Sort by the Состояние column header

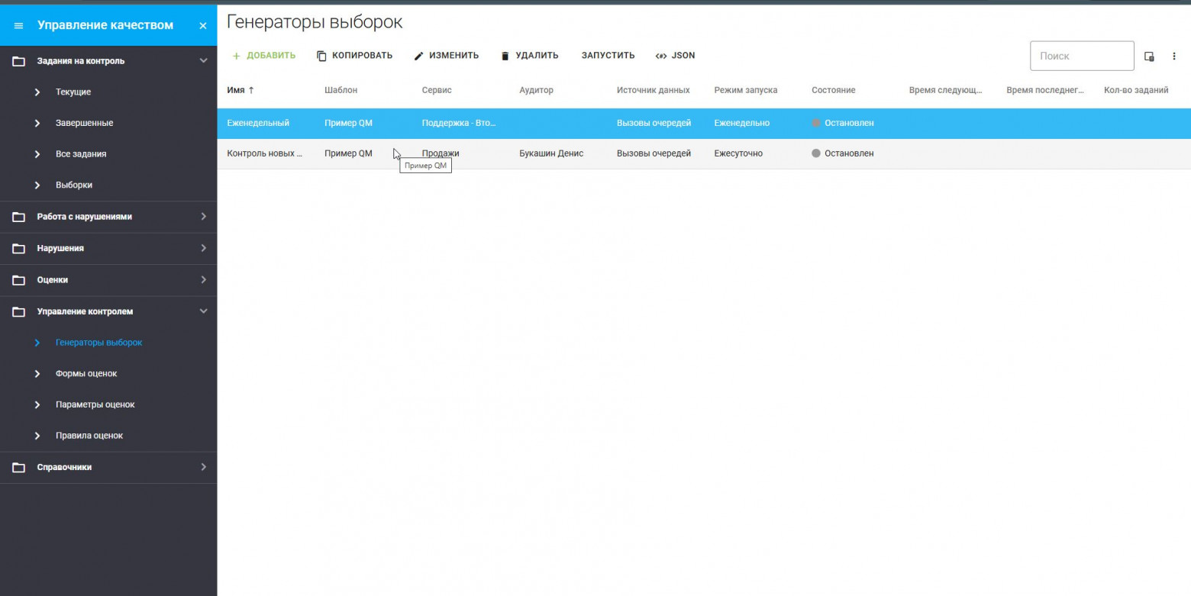pos(833,90)
